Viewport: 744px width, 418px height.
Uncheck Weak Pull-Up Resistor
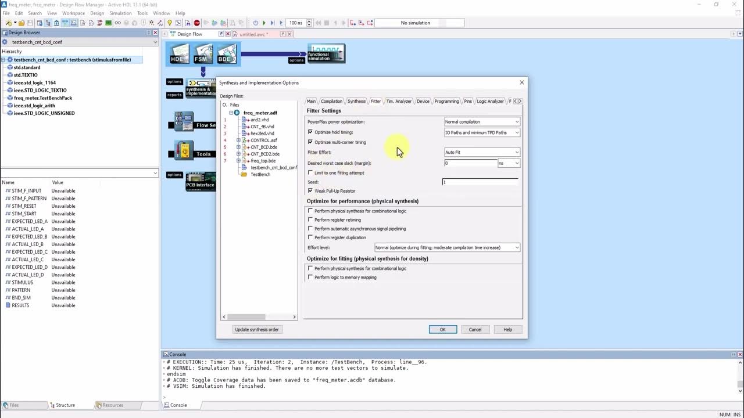310,190
